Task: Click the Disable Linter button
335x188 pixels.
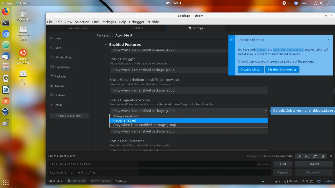Action: (x=251, y=70)
